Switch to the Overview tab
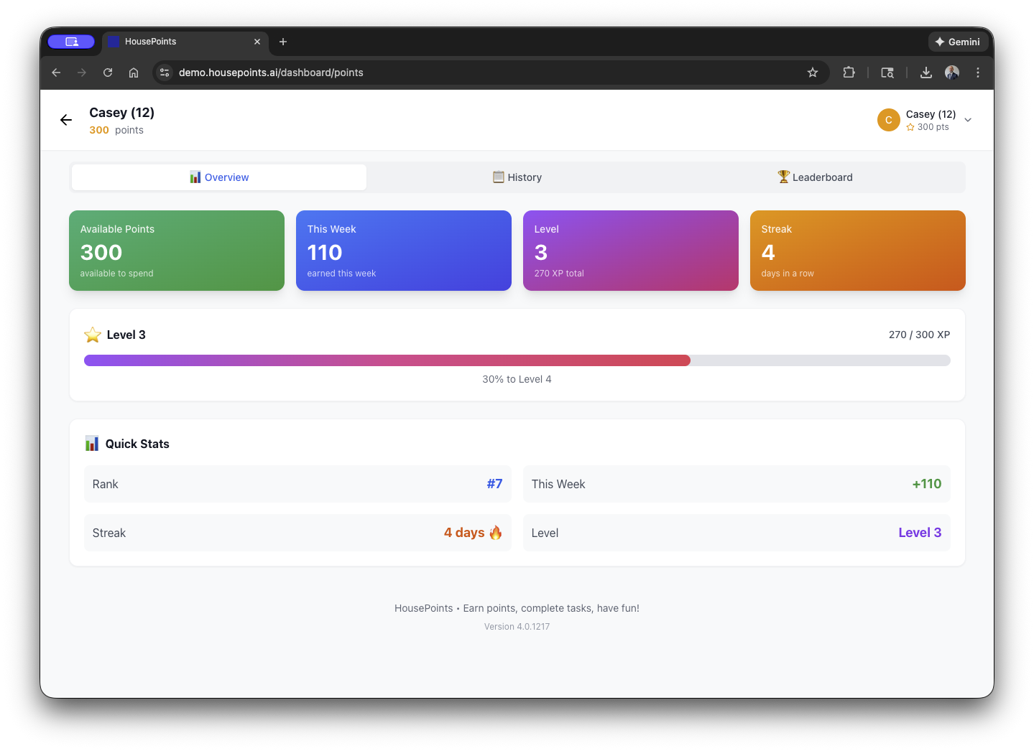The height and width of the screenshot is (751, 1034). coord(219,177)
